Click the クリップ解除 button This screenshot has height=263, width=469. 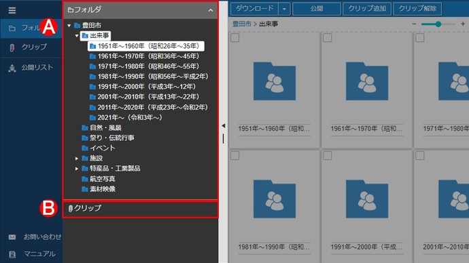point(417,9)
